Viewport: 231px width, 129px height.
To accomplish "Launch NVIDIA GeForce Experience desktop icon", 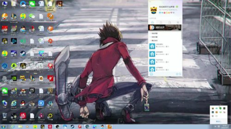I will 14,80.
